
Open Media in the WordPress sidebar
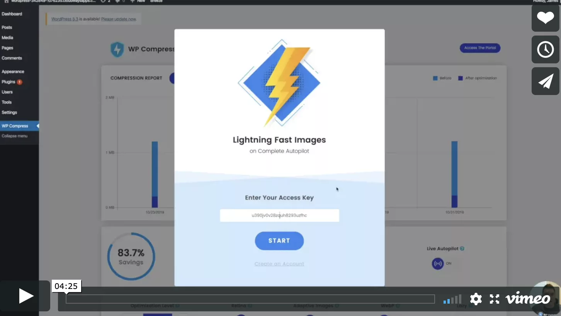[7, 37]
